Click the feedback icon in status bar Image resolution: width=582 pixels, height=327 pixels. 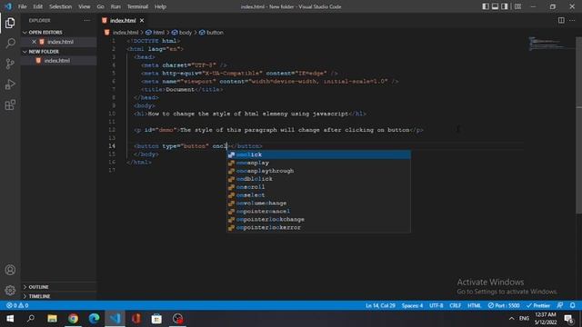tap(560, 305)
